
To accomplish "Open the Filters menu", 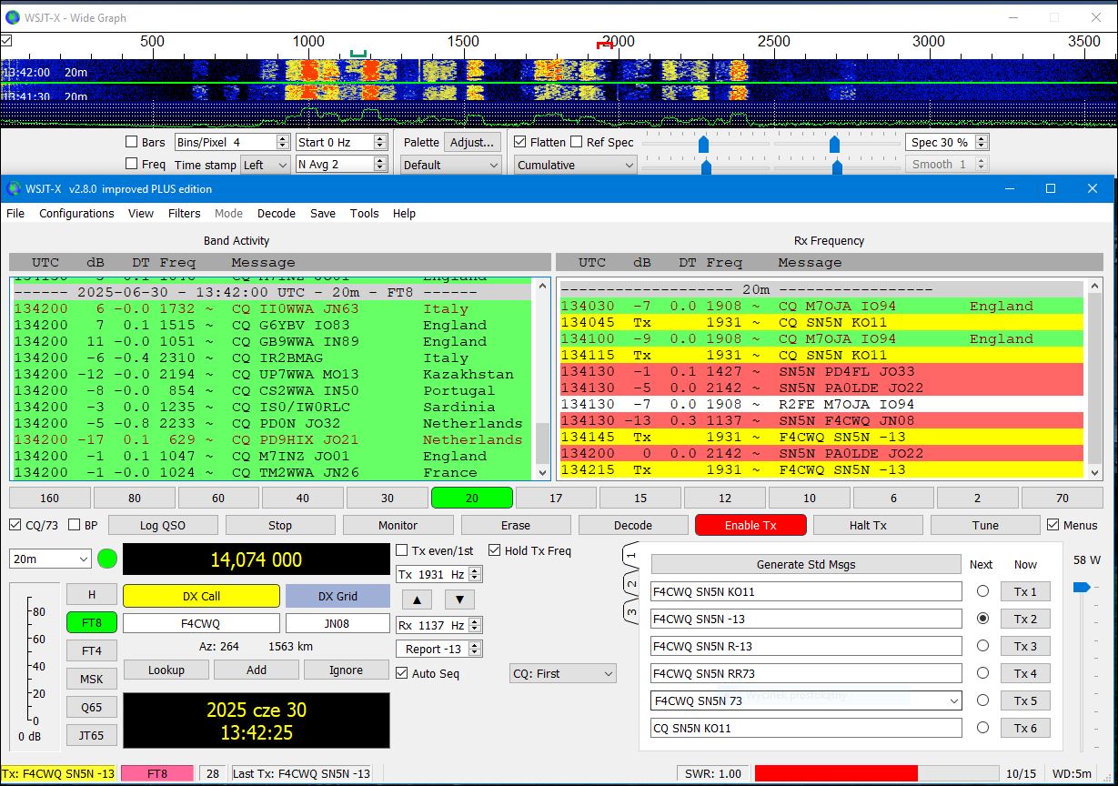I will (x=185, y=213).
